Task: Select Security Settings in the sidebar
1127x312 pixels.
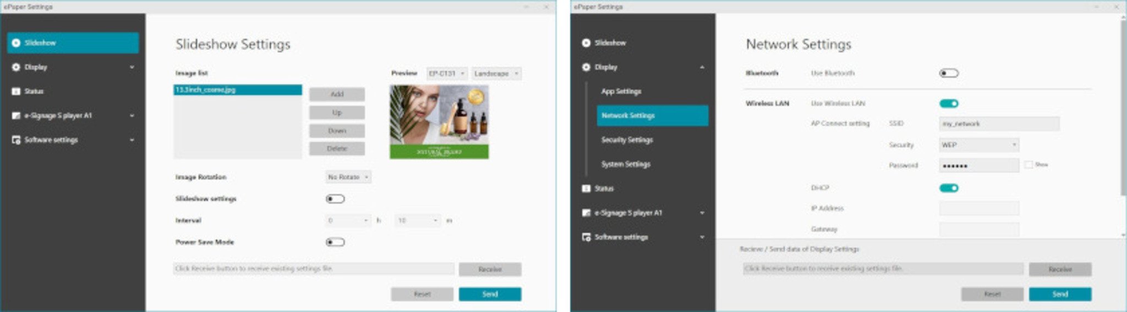Action: point(627,140)
